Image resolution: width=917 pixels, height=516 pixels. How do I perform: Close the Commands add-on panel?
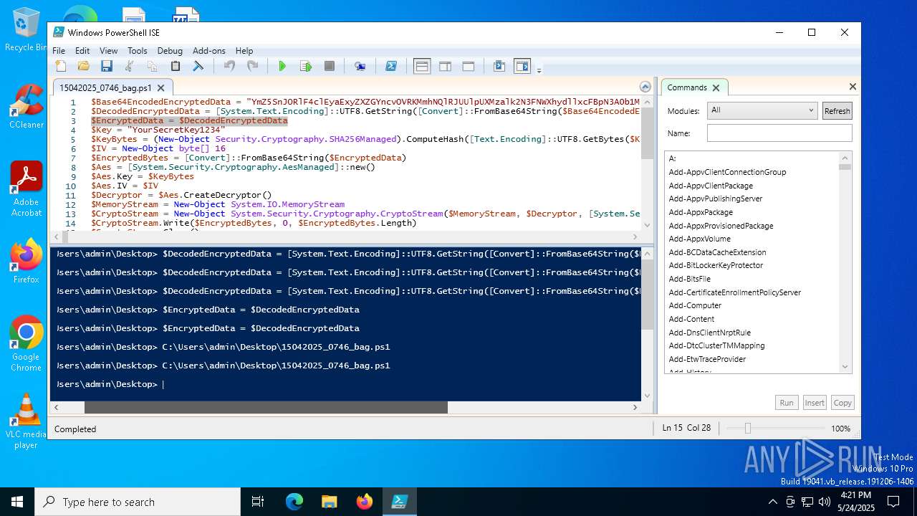[x=853, y=87]
